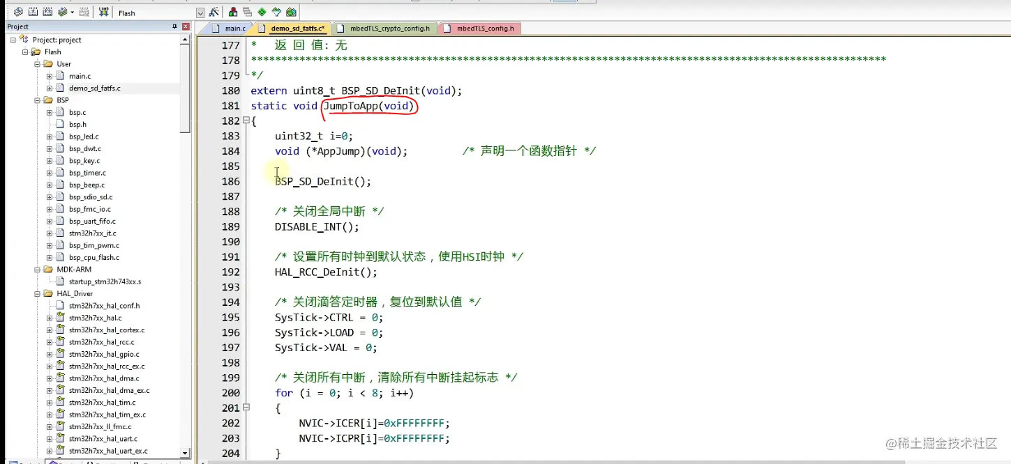The image size is (1011, 464).
Task: Open the Flash target selection dropdown
Action: coord(200,13)
